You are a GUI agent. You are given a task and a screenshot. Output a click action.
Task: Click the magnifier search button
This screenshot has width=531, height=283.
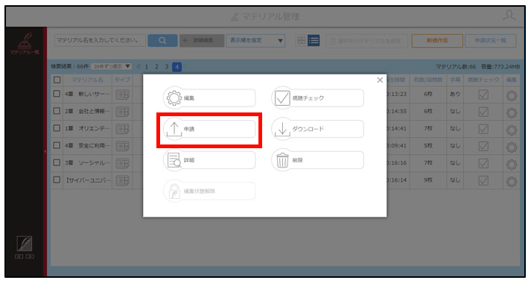click(162, 41)
